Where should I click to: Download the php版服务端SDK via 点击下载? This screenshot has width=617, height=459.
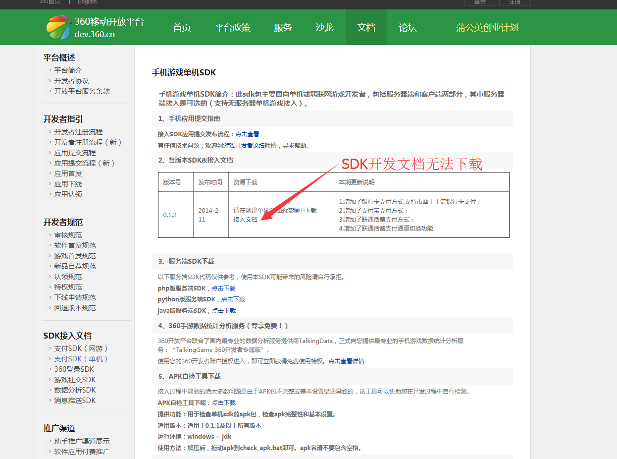point(224,288)
